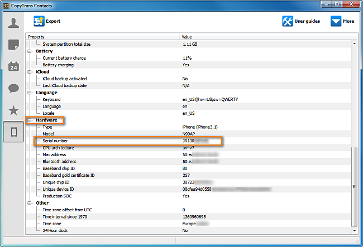Select the Model row

[x=189, y=134]
